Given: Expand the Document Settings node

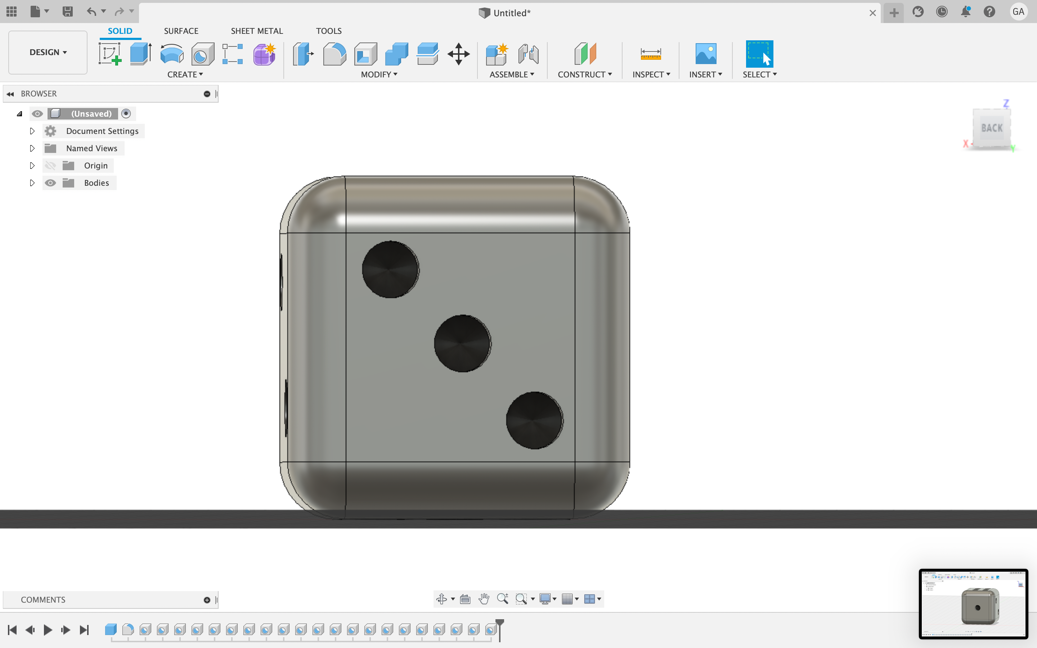Looking at the screenshot, I should click(x=32, y=131).
